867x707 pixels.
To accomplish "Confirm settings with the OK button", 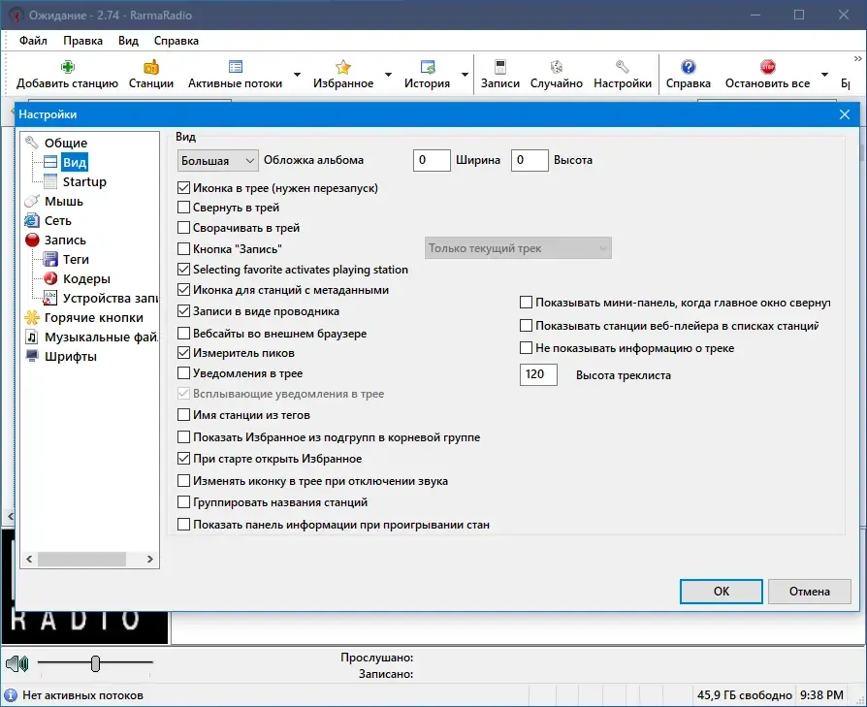I will pyautogui.click(x=721, y=592).
